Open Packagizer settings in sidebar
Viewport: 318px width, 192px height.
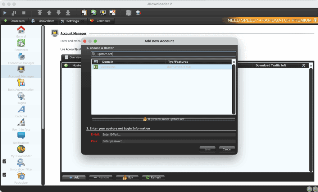click(21, 178)
